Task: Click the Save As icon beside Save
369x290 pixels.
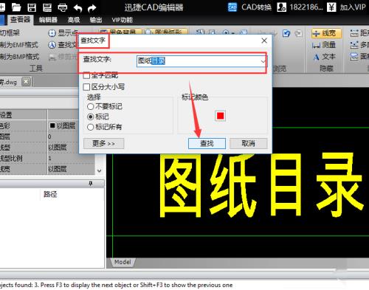Action: click(x=47, y=7)
